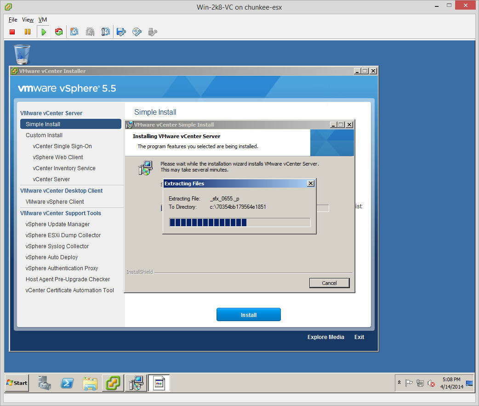Image resolution: width=479 pixels, height=406 pixels.
Task: Open the File menu
Action: coord(13,20)
